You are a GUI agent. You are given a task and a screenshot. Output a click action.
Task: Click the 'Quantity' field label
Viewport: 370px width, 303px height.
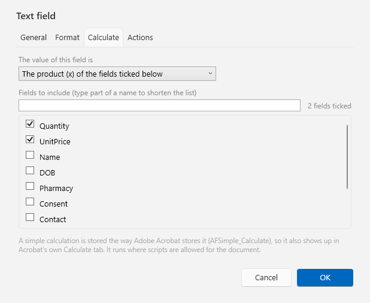(x=54, y=126)
